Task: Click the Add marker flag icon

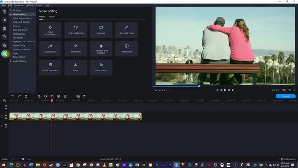Action: tap(84, 96)
